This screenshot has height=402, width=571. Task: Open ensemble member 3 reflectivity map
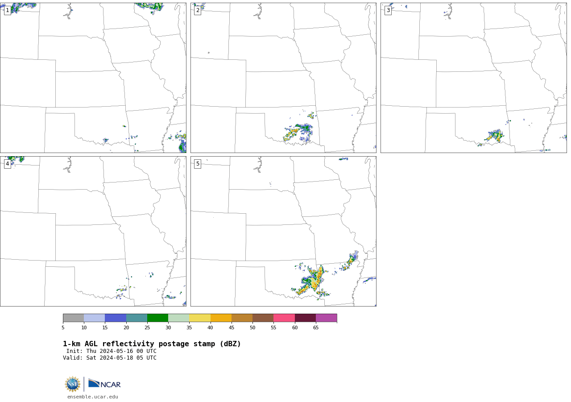[x=474, y=78]
